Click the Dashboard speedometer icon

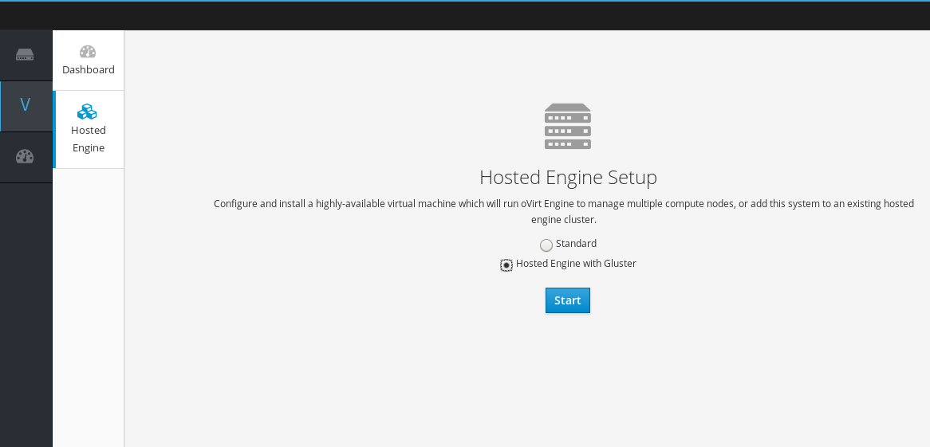point(88,52)
